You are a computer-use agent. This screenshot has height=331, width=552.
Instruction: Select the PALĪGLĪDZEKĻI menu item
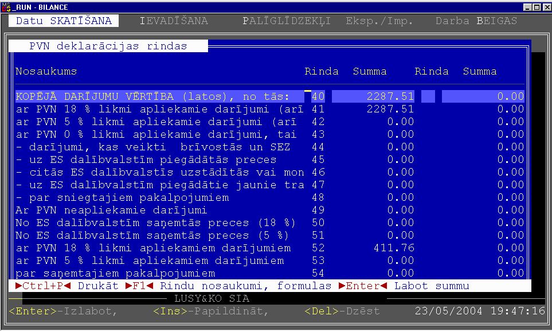(x=287, y=21)
